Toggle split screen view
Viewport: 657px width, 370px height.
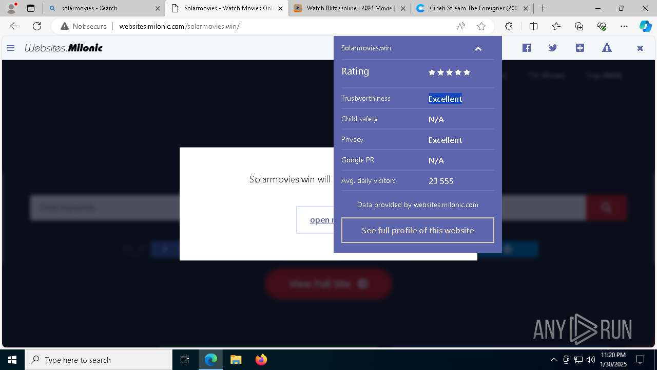pyautogui.click(x=533, y=26)
